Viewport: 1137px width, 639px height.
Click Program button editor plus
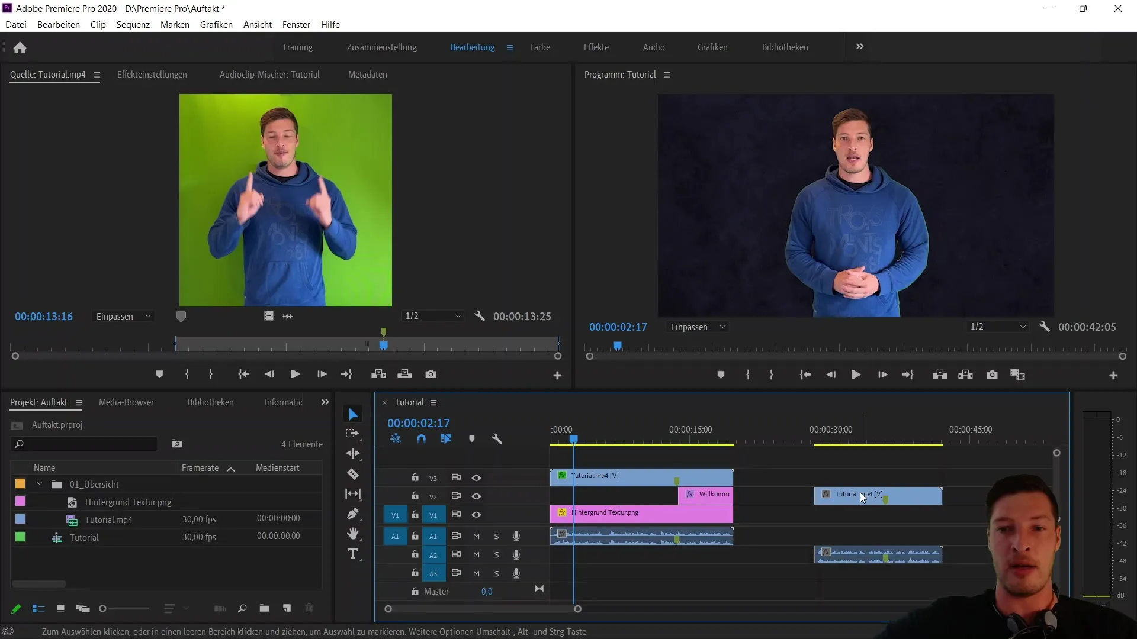point(1113,375)
